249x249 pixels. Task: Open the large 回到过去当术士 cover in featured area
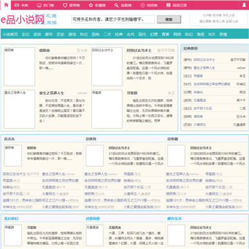pos(107,66)
